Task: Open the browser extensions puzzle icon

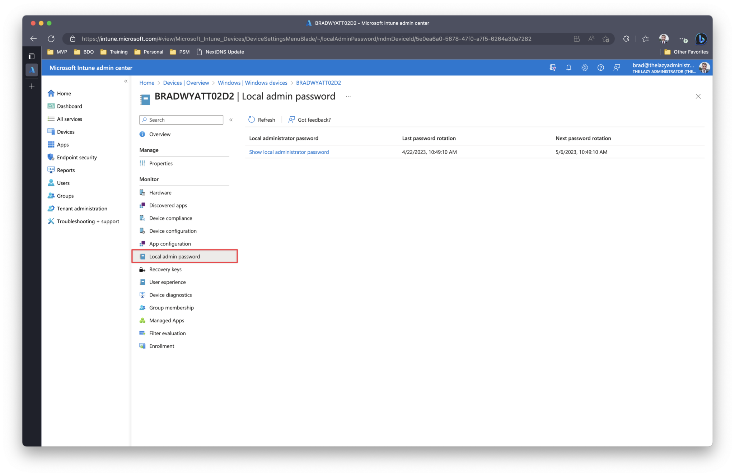Action: (626, 39)
